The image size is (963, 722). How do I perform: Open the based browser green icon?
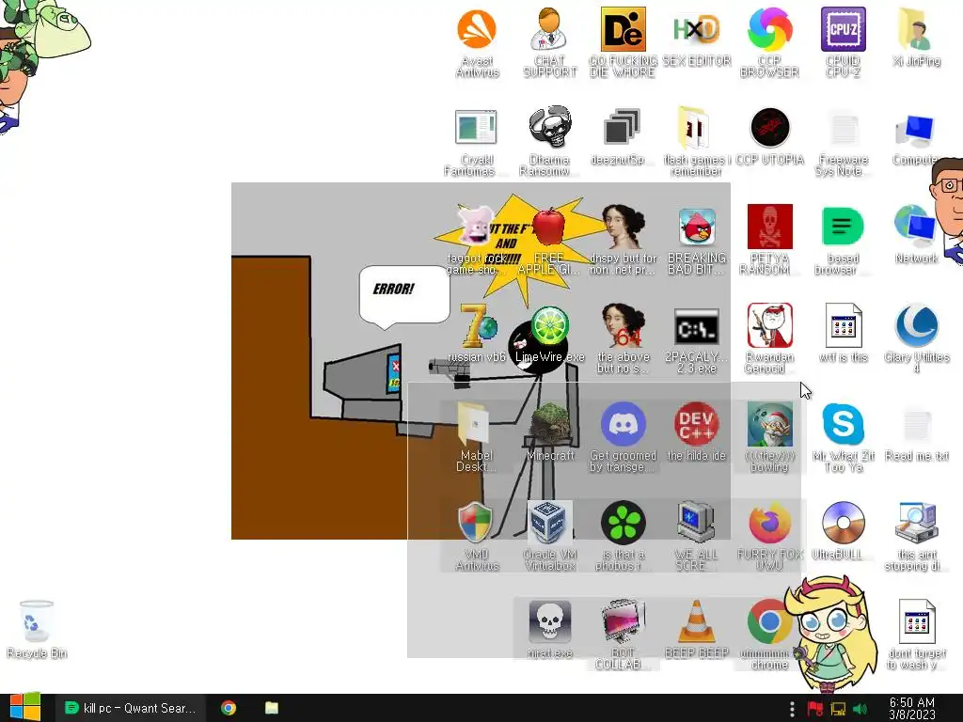[x=844, y=241]
